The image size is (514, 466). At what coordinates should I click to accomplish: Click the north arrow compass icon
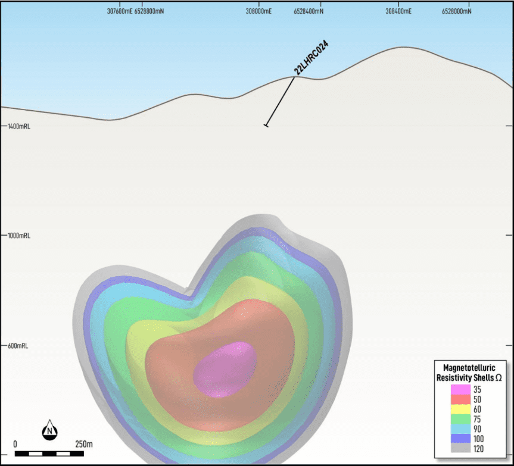pyautogui.click(x=51, y=429)
